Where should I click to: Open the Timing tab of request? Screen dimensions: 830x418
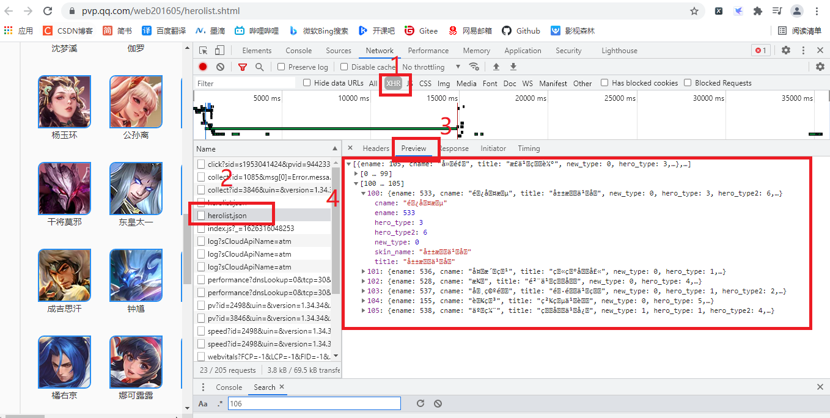coord(529,148)
